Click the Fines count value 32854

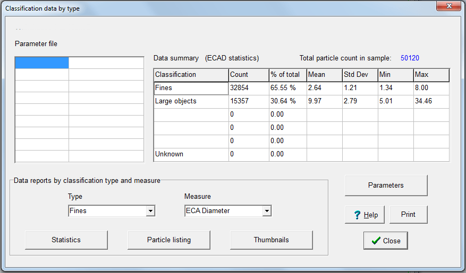coord(248,88)
